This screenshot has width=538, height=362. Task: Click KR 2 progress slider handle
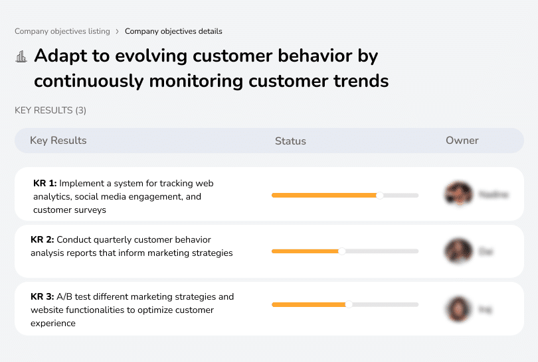(x=342, y=251)
